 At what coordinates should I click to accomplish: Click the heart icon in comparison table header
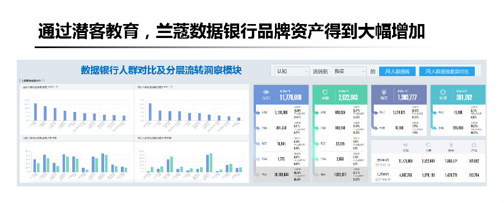[x=428, y=145]
